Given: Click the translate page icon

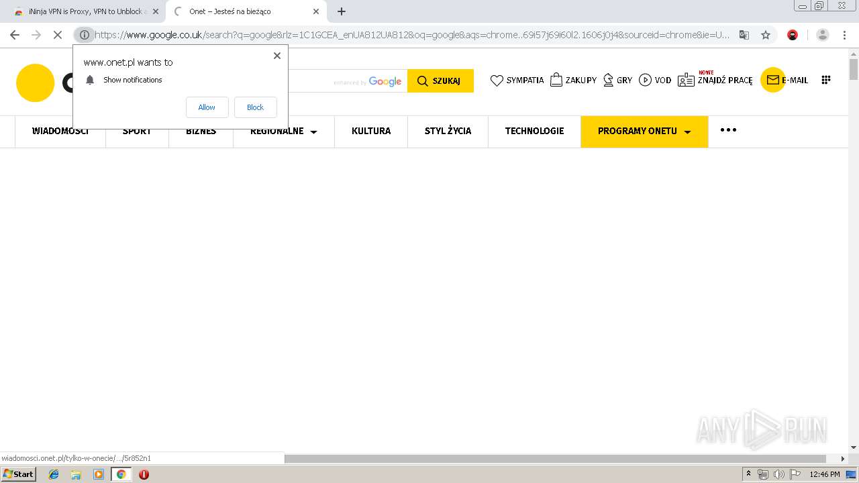Looking at the screenshot, I should coord(744,35).
